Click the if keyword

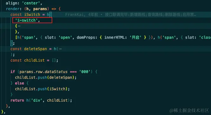[x=13, y=72]
